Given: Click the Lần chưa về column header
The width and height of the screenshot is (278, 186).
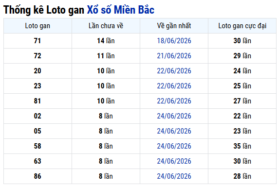Looking at the screenshot, I should [x=106, y=26].
